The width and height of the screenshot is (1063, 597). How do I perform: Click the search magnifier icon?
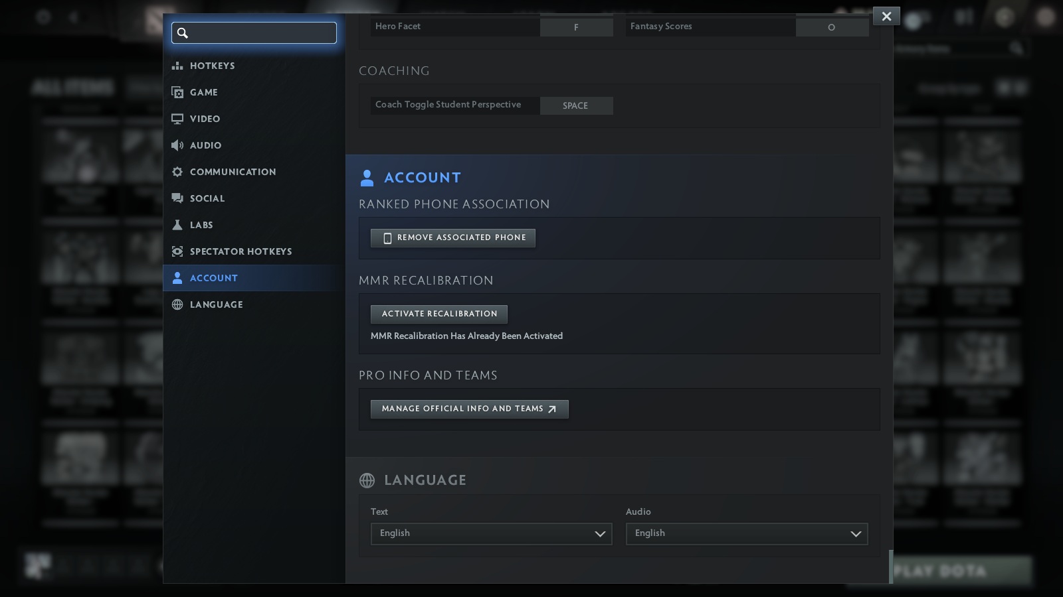[x=183, y=33]
